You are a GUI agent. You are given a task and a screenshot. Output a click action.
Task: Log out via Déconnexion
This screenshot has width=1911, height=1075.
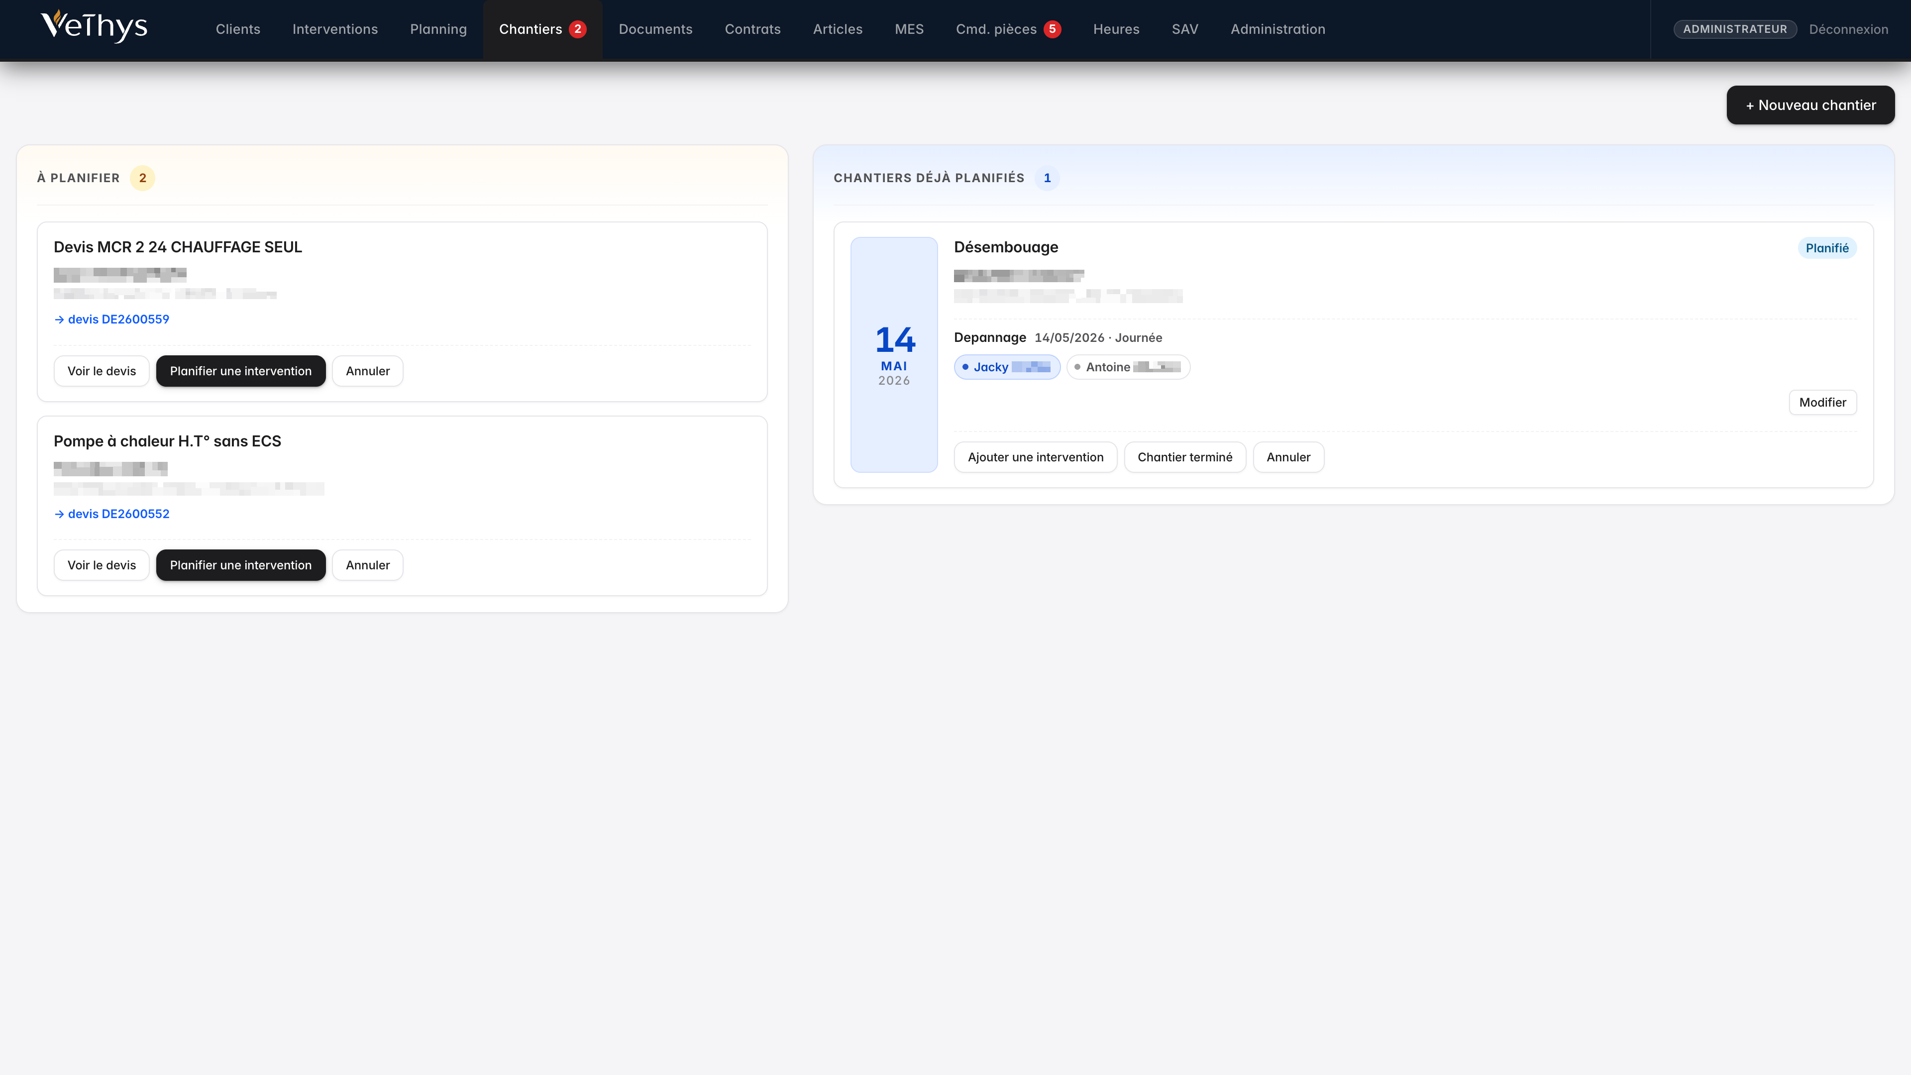pos(1849,29)
